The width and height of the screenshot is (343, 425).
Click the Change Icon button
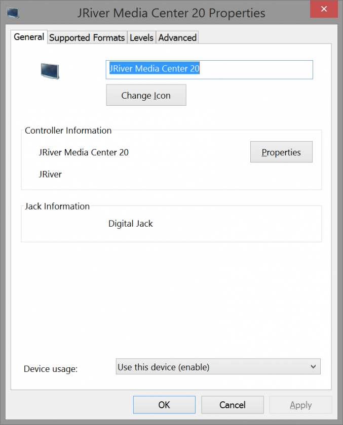[146, 95]
